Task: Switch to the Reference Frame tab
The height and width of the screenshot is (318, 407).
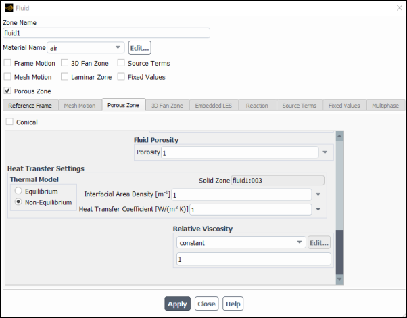Action: tap(30, 106)
